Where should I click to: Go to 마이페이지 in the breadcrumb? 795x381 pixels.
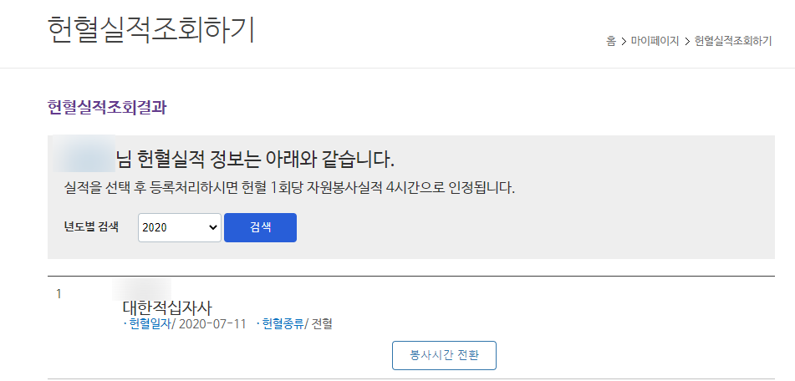click(655, 41)
